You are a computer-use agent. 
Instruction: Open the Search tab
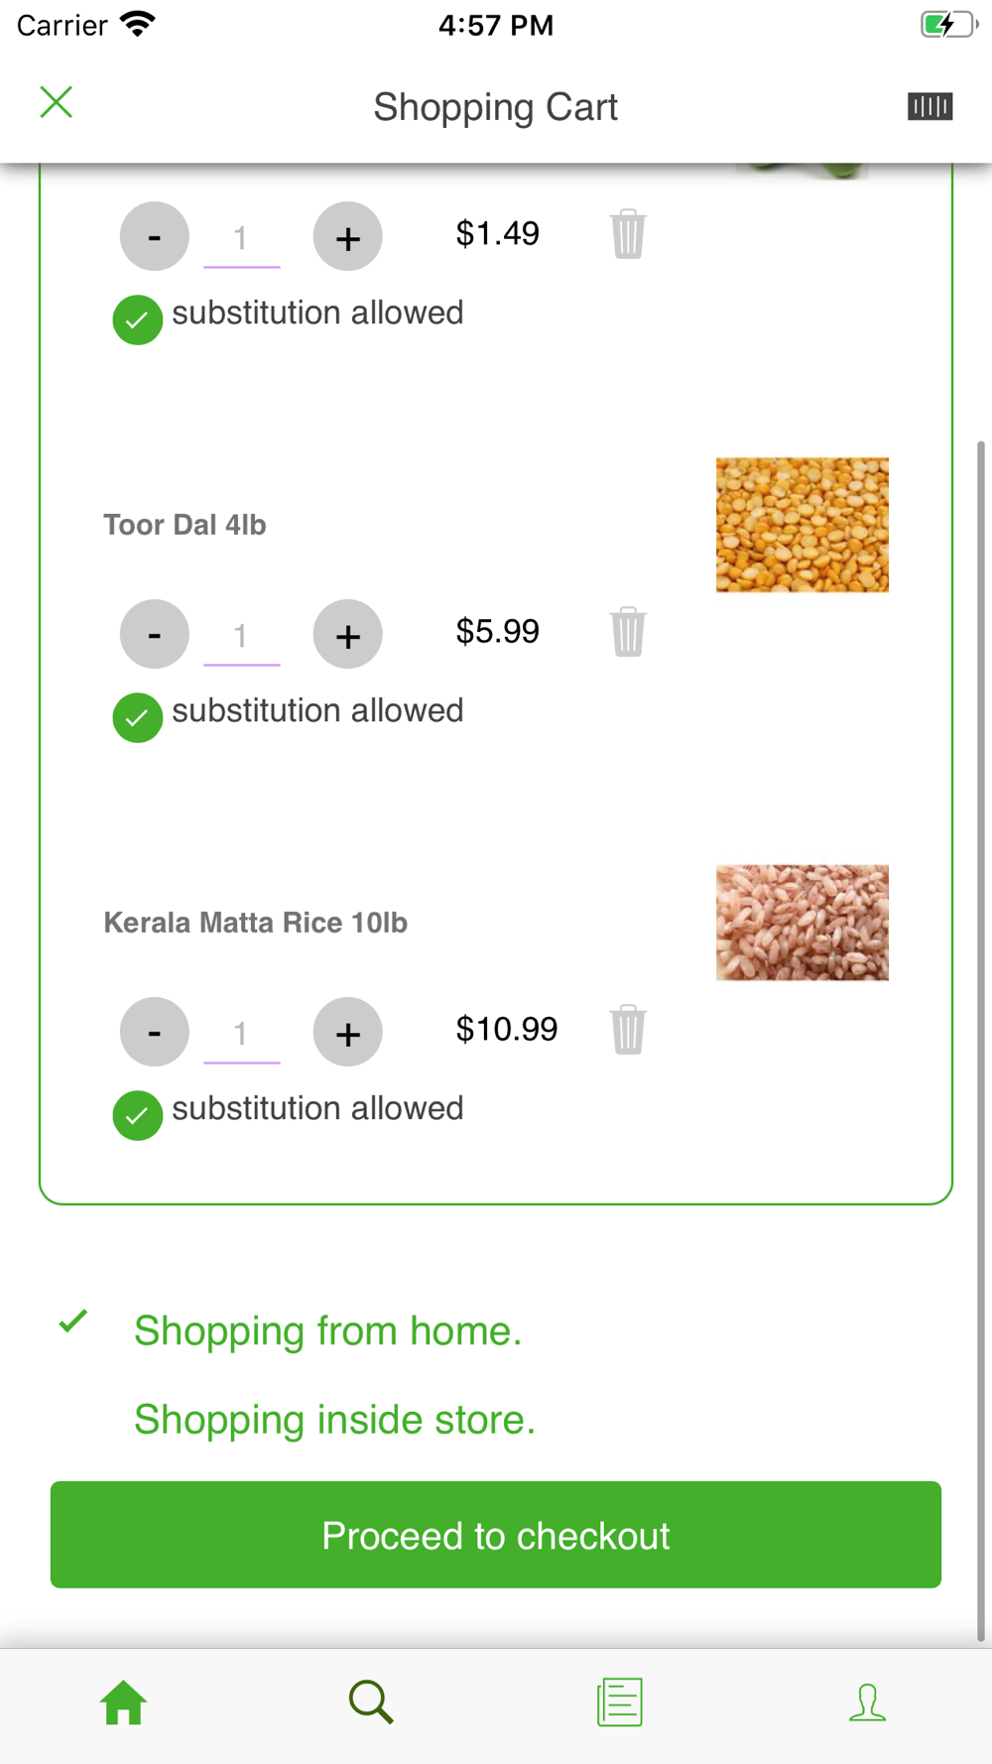point(371,1702)
